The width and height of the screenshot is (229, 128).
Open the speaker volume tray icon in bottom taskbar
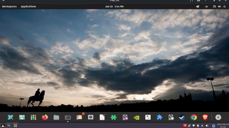coord(207,126)
